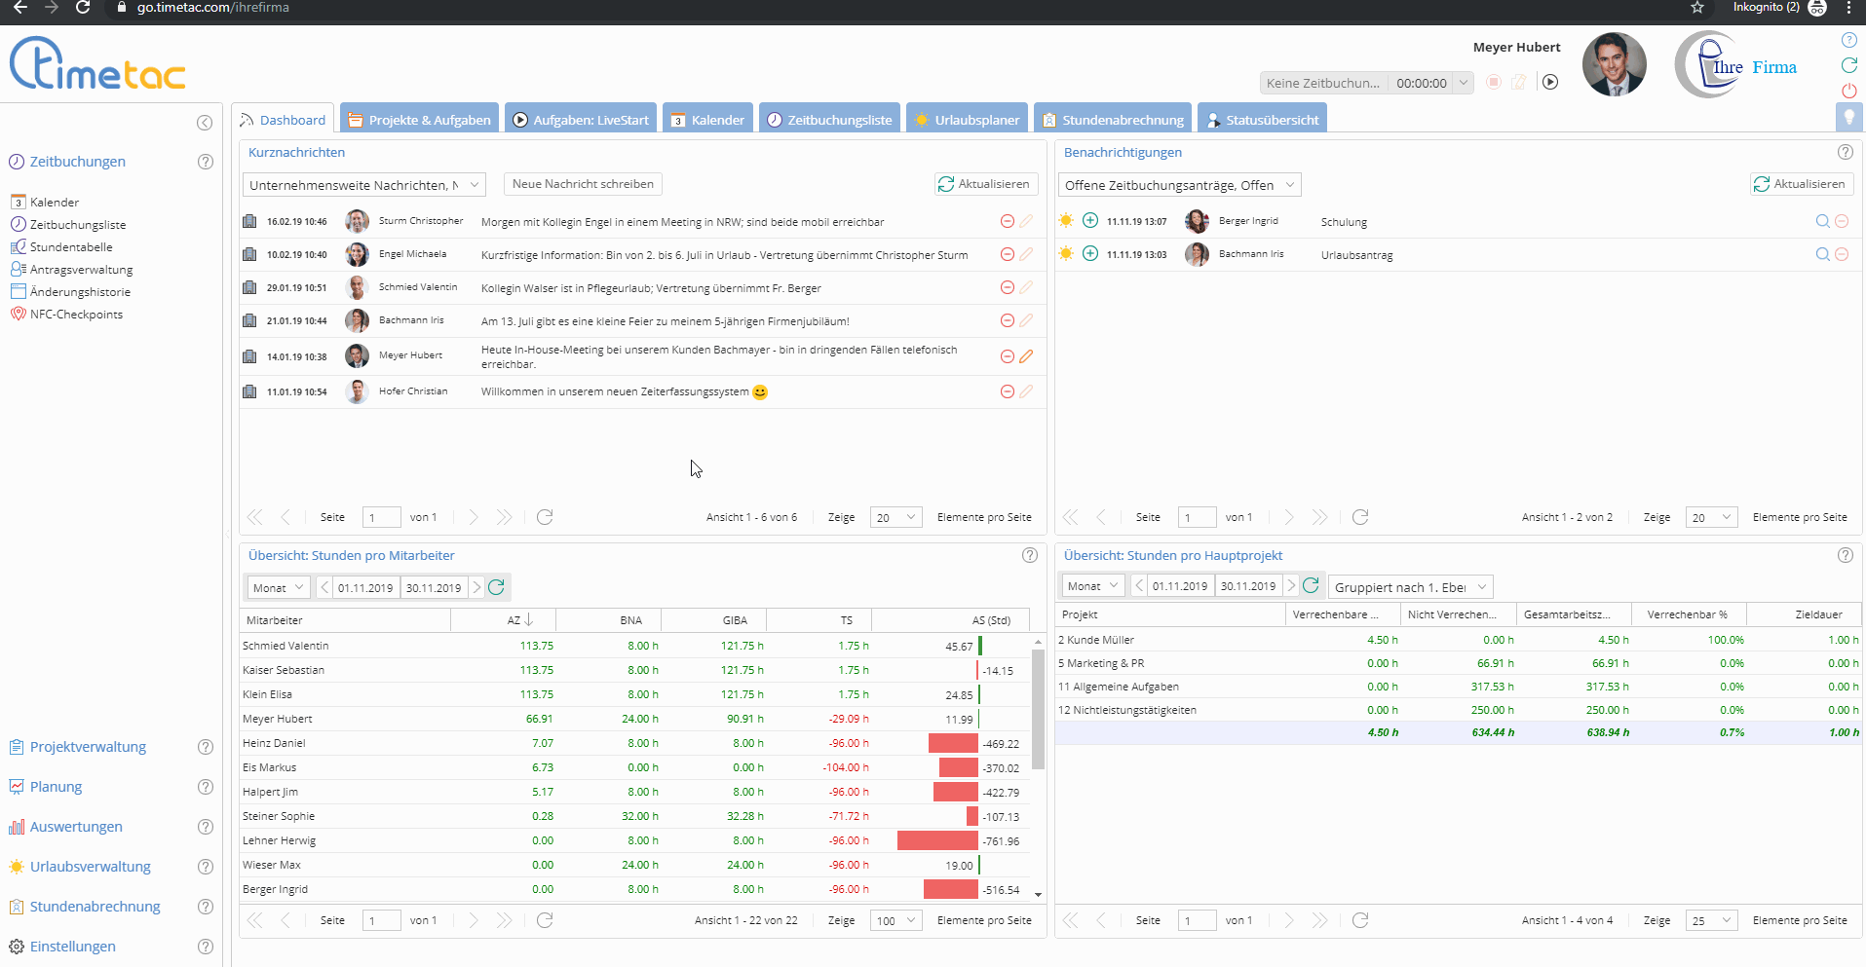This screenshot has width=1866, height=967.
Task: Open NFC-Checkpoints in the sidebar
Action: coord(76,315)
